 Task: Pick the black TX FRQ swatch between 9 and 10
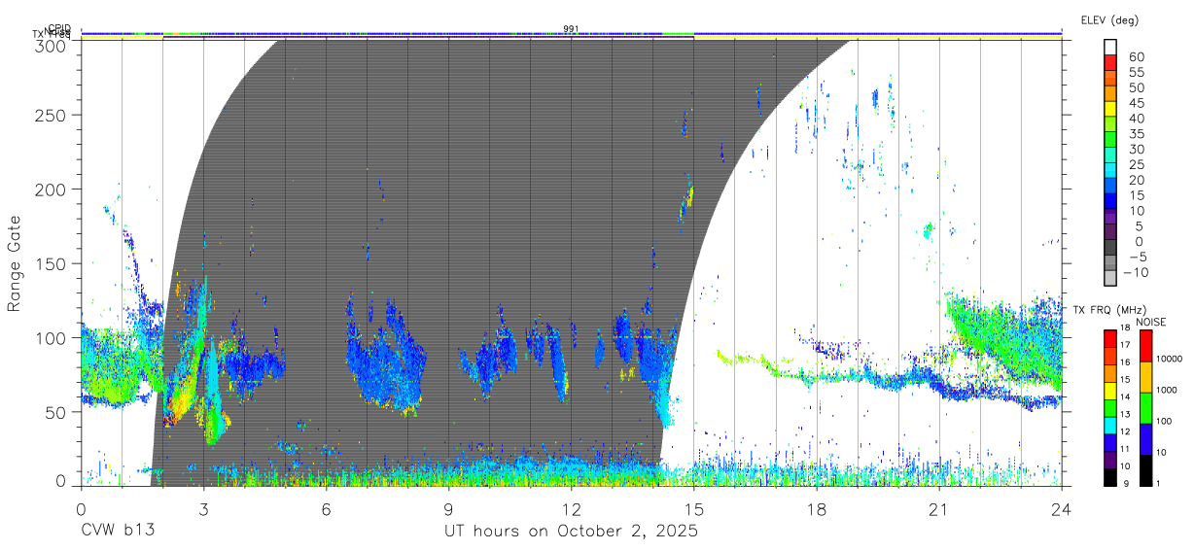(1110, 476)
